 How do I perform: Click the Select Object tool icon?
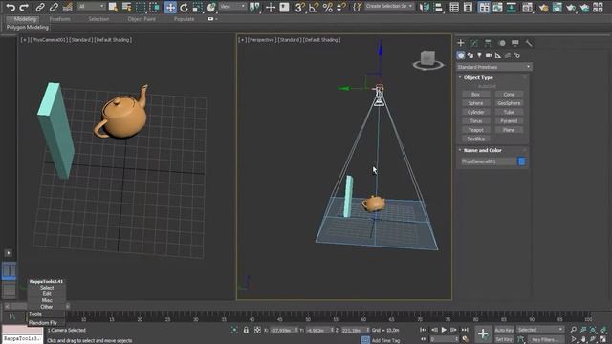(x=113, y=7)
